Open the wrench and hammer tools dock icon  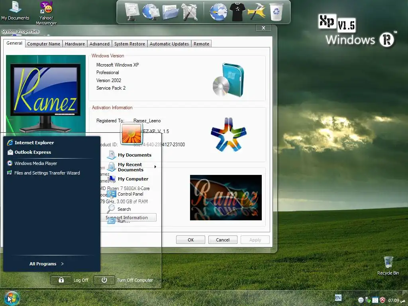pyautogui.click(x=189, y=12)
